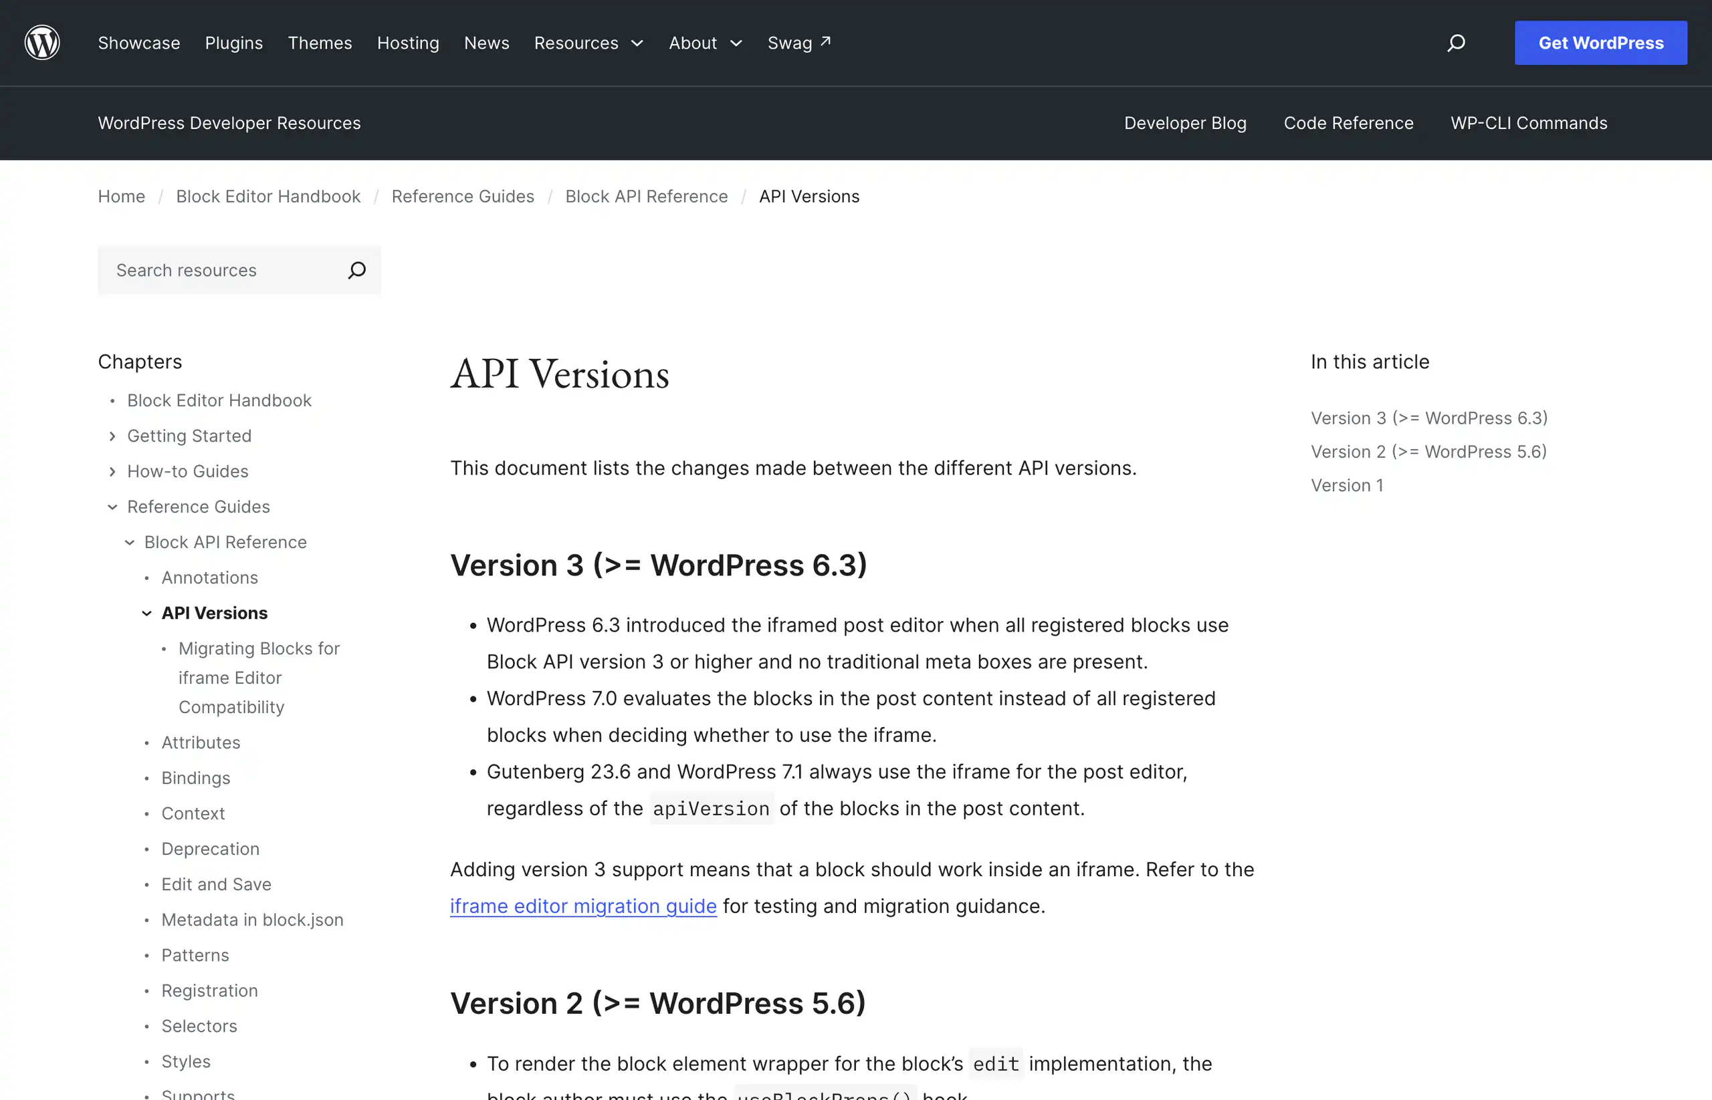Open the site search magnifier in header

1456,43
